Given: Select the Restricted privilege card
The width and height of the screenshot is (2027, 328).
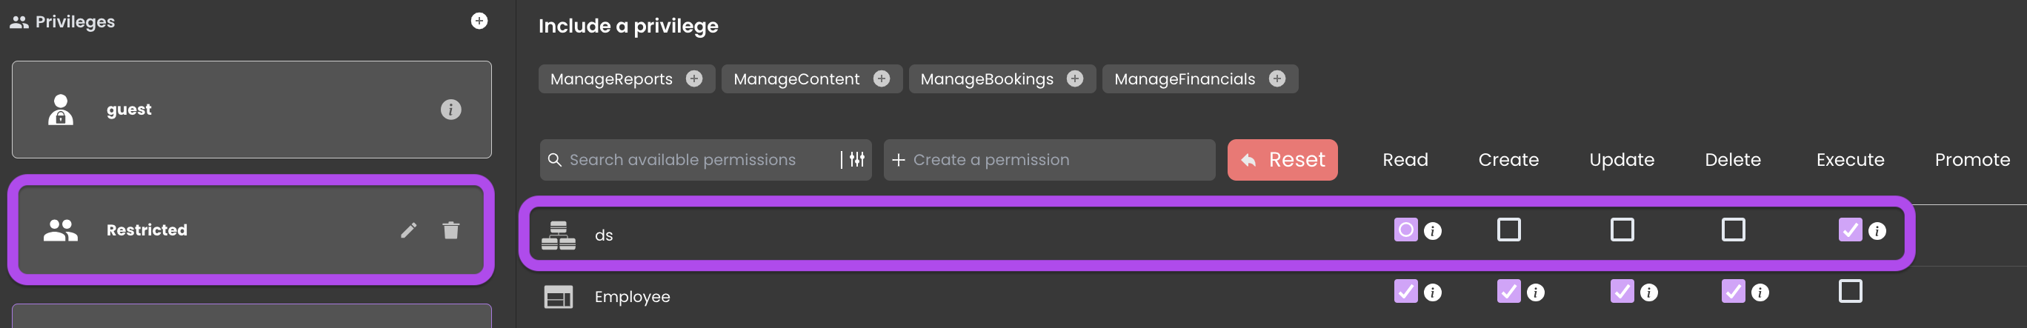Looking at the screenshot, I should (252, 230).
